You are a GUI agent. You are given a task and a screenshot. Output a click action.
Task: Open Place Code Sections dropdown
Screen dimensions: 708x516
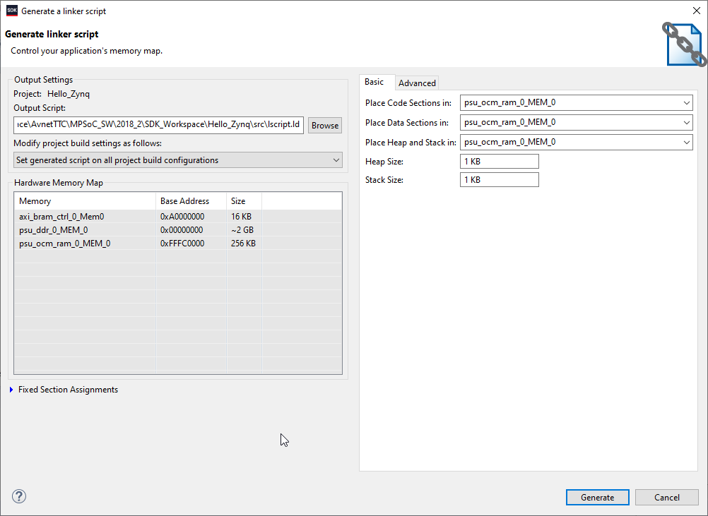click(x=577, y=103)
